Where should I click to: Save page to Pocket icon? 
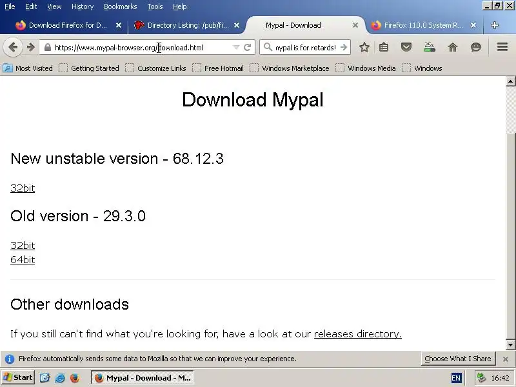tap(406, 47)
